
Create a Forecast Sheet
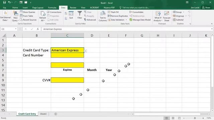click(167, 16)
